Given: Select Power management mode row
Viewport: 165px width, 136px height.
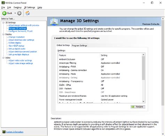Looking at the screenshot, I should (x=100, y=100).
